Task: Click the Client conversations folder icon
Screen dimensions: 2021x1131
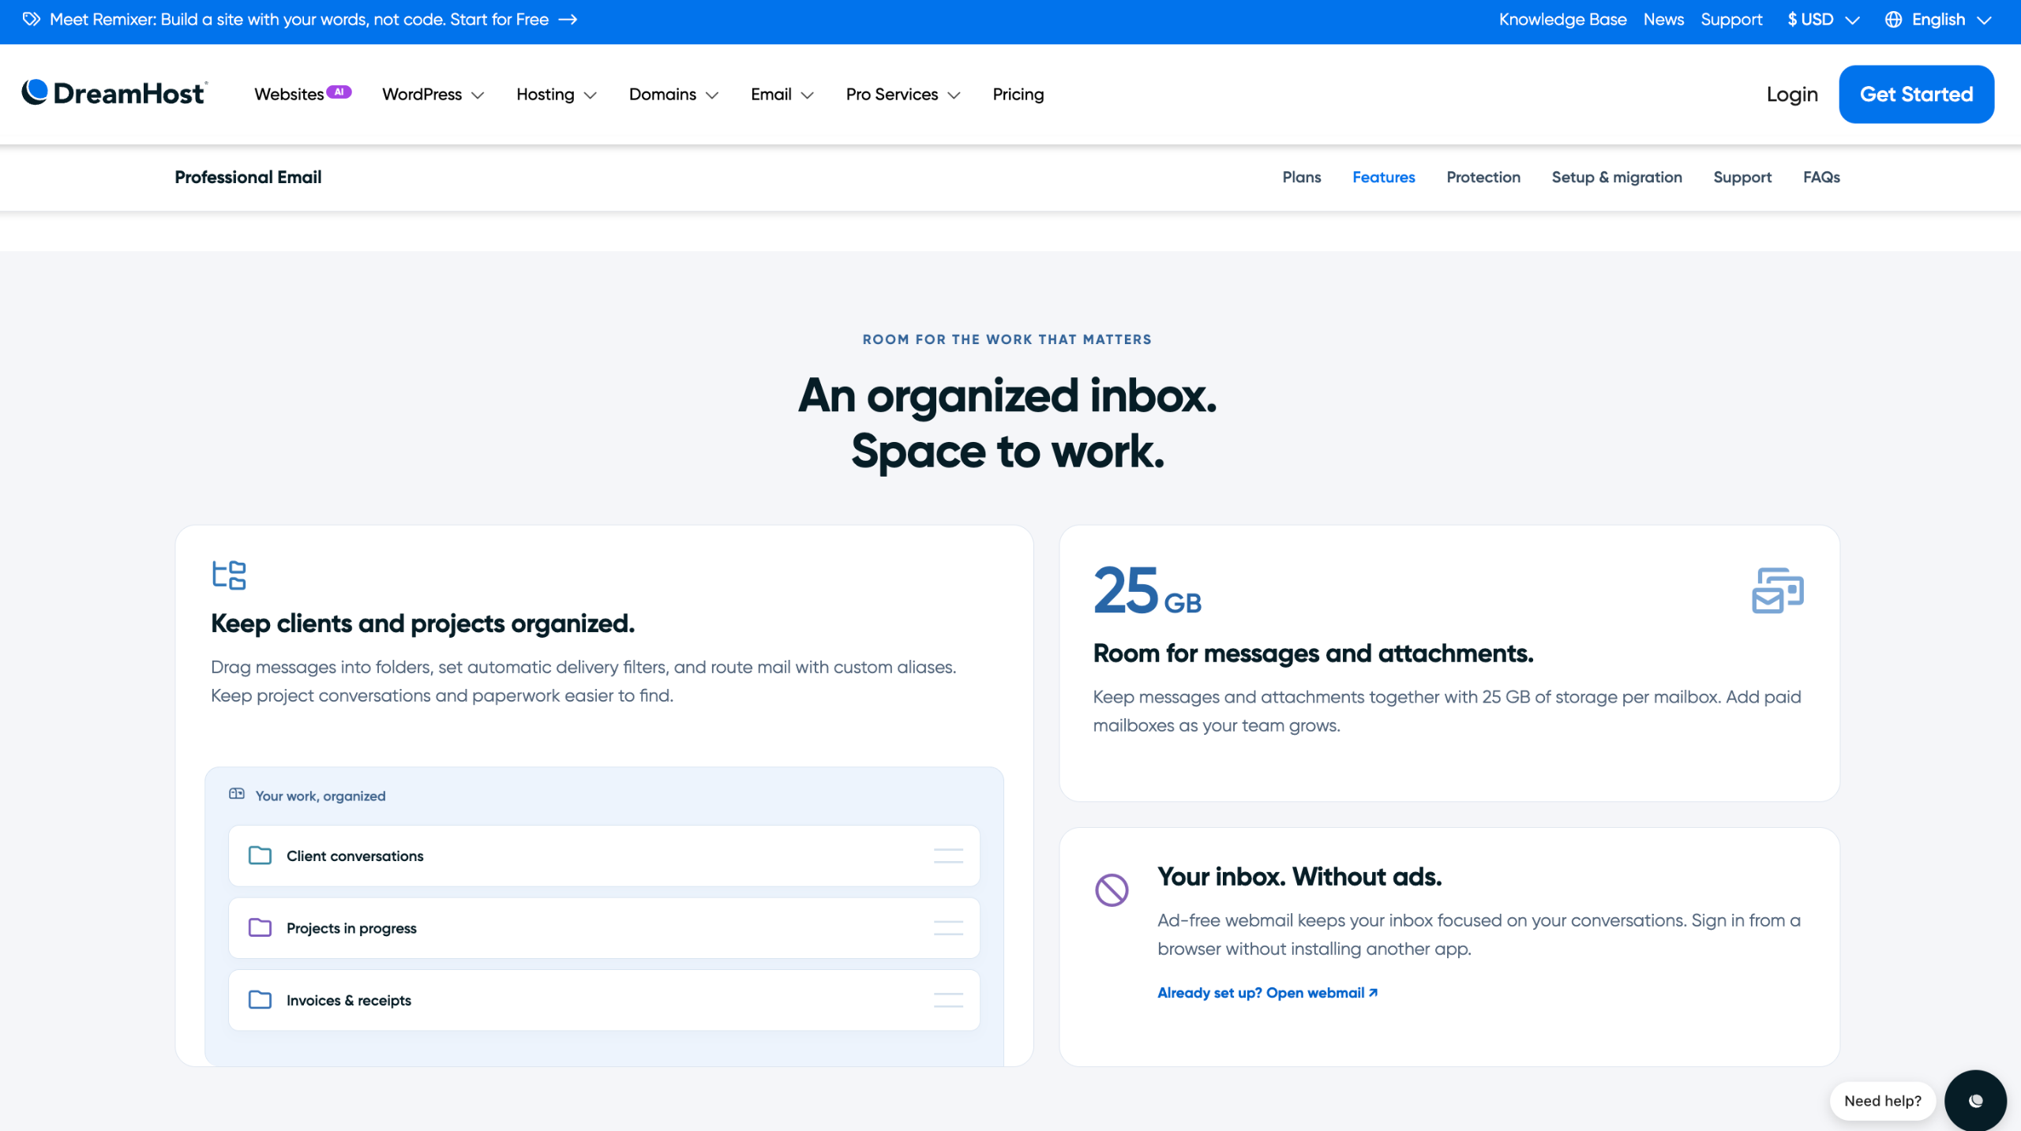Action: [x=260, y=856]
